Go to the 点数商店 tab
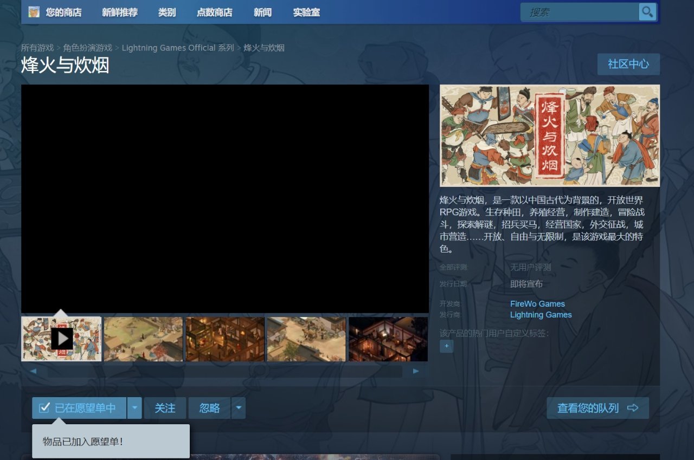This screenshot has height=460, width=694. click(214, 12)
